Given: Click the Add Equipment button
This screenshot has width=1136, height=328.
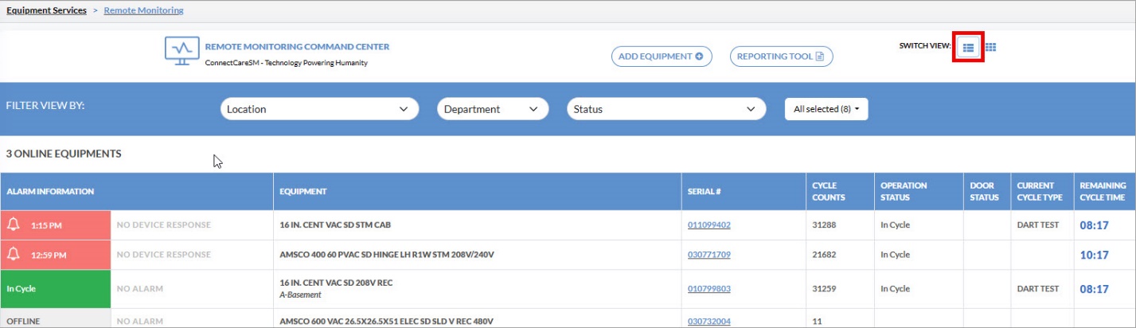Looking at the screenshot, I should coord(661,57).
